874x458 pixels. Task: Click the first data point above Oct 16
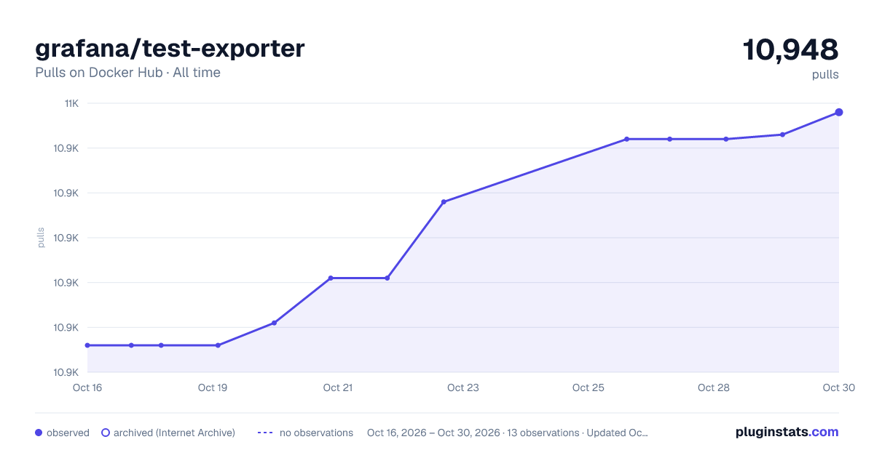click(87, 345)
